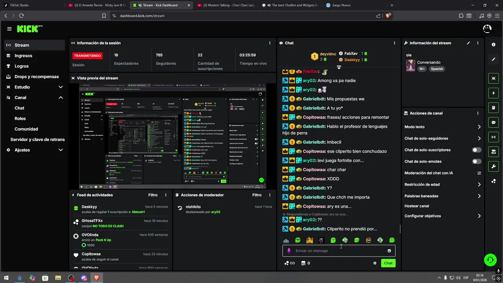This screenshot has width=503, height=283.
Task: Open three-dot menu of Acciones de moderador
Action: [270, 195]
